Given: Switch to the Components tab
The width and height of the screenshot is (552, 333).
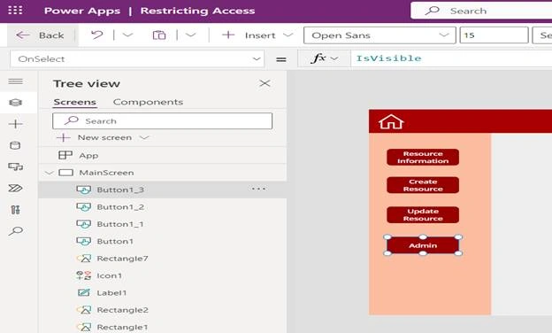Looking at the screenshot, I should (x=148, y=102).
